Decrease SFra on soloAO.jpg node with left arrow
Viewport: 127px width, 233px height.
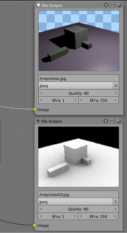41,216
